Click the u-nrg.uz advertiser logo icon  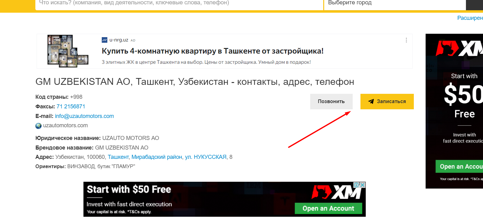(x=105, y=40)
